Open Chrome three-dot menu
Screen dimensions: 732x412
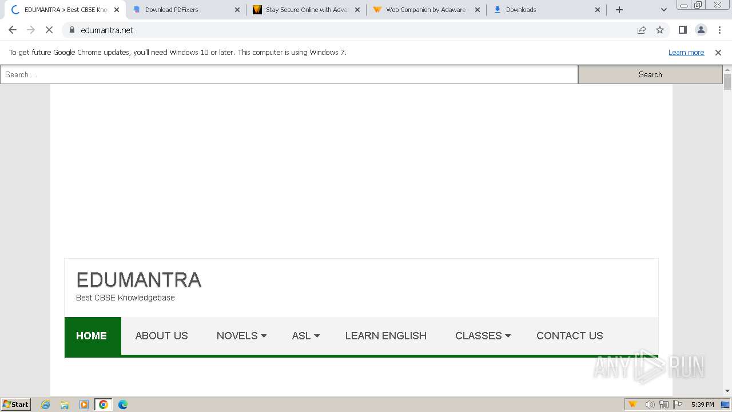719,30
